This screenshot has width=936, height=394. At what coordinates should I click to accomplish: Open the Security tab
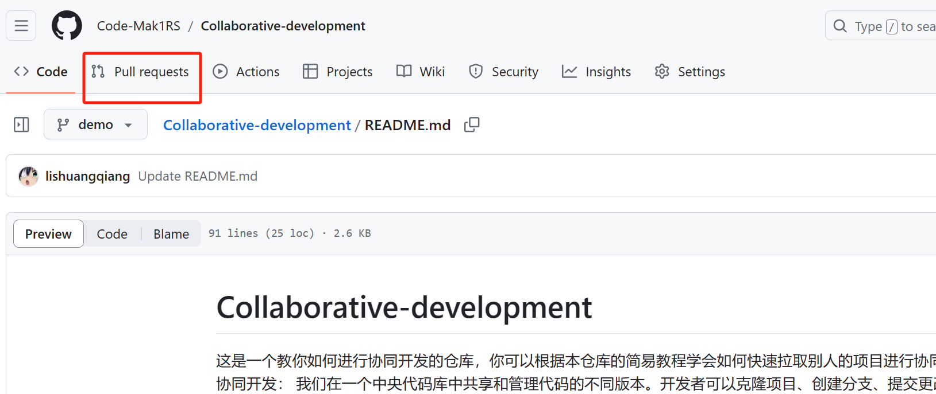coord(504,72)
